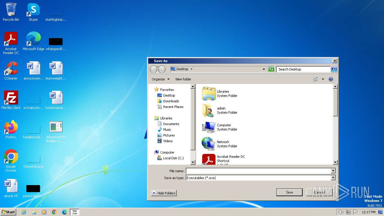
Task: Select the startingteac desktop file
Action: coord(56,14)
